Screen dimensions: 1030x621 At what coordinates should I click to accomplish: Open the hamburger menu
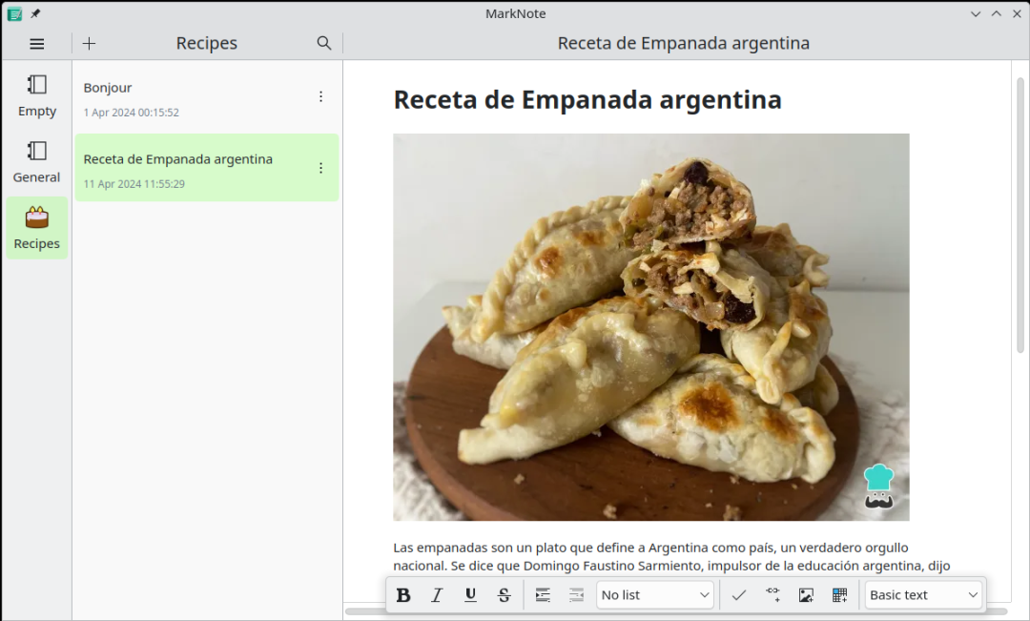(37, 44)
